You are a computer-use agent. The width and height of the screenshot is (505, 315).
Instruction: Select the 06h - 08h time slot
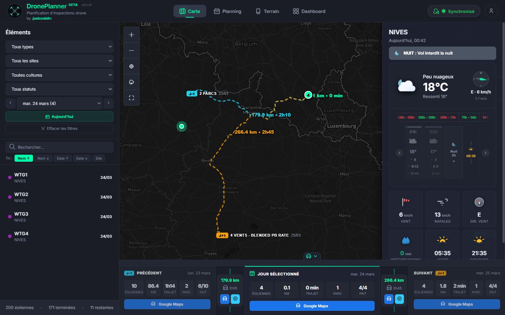(x=406, y=118)
